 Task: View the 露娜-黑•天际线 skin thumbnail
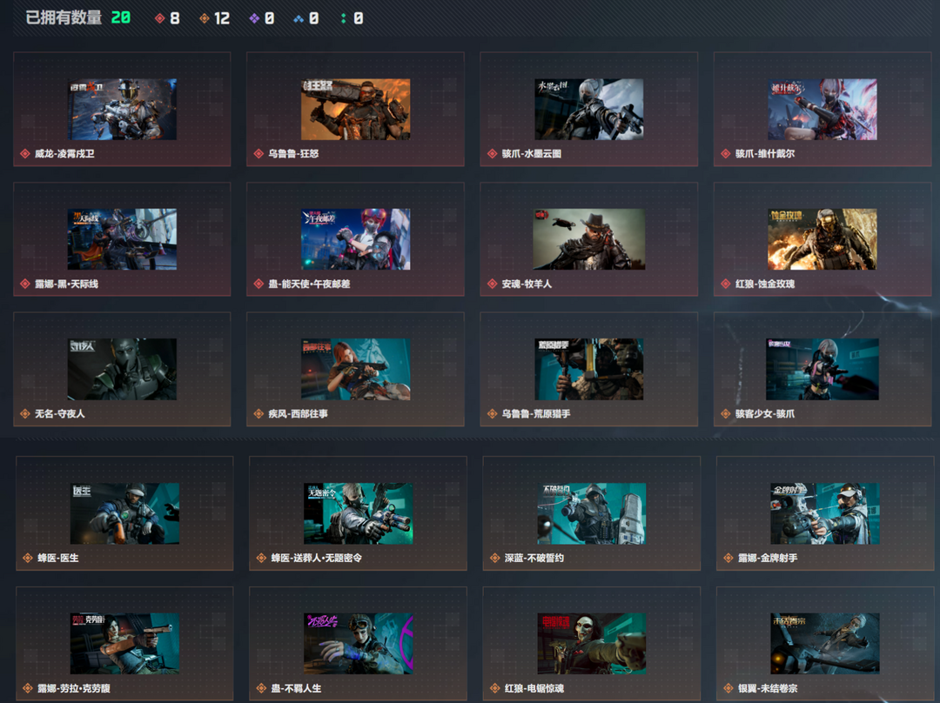123,239
